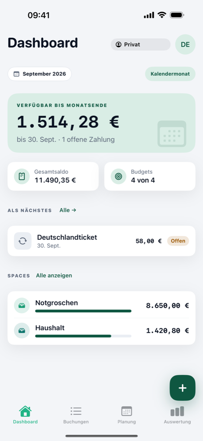Viewport: 203px width, 441px height.
Task: Tap the Notgroschen space icon
Action: (22, 306)
